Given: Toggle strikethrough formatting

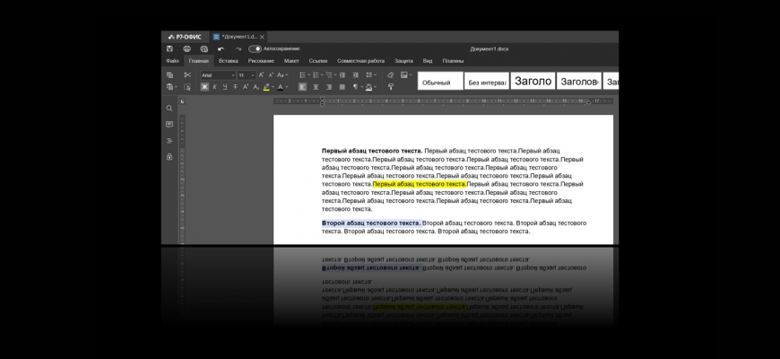Looking at the screenshot, I should tap(235, 87).
